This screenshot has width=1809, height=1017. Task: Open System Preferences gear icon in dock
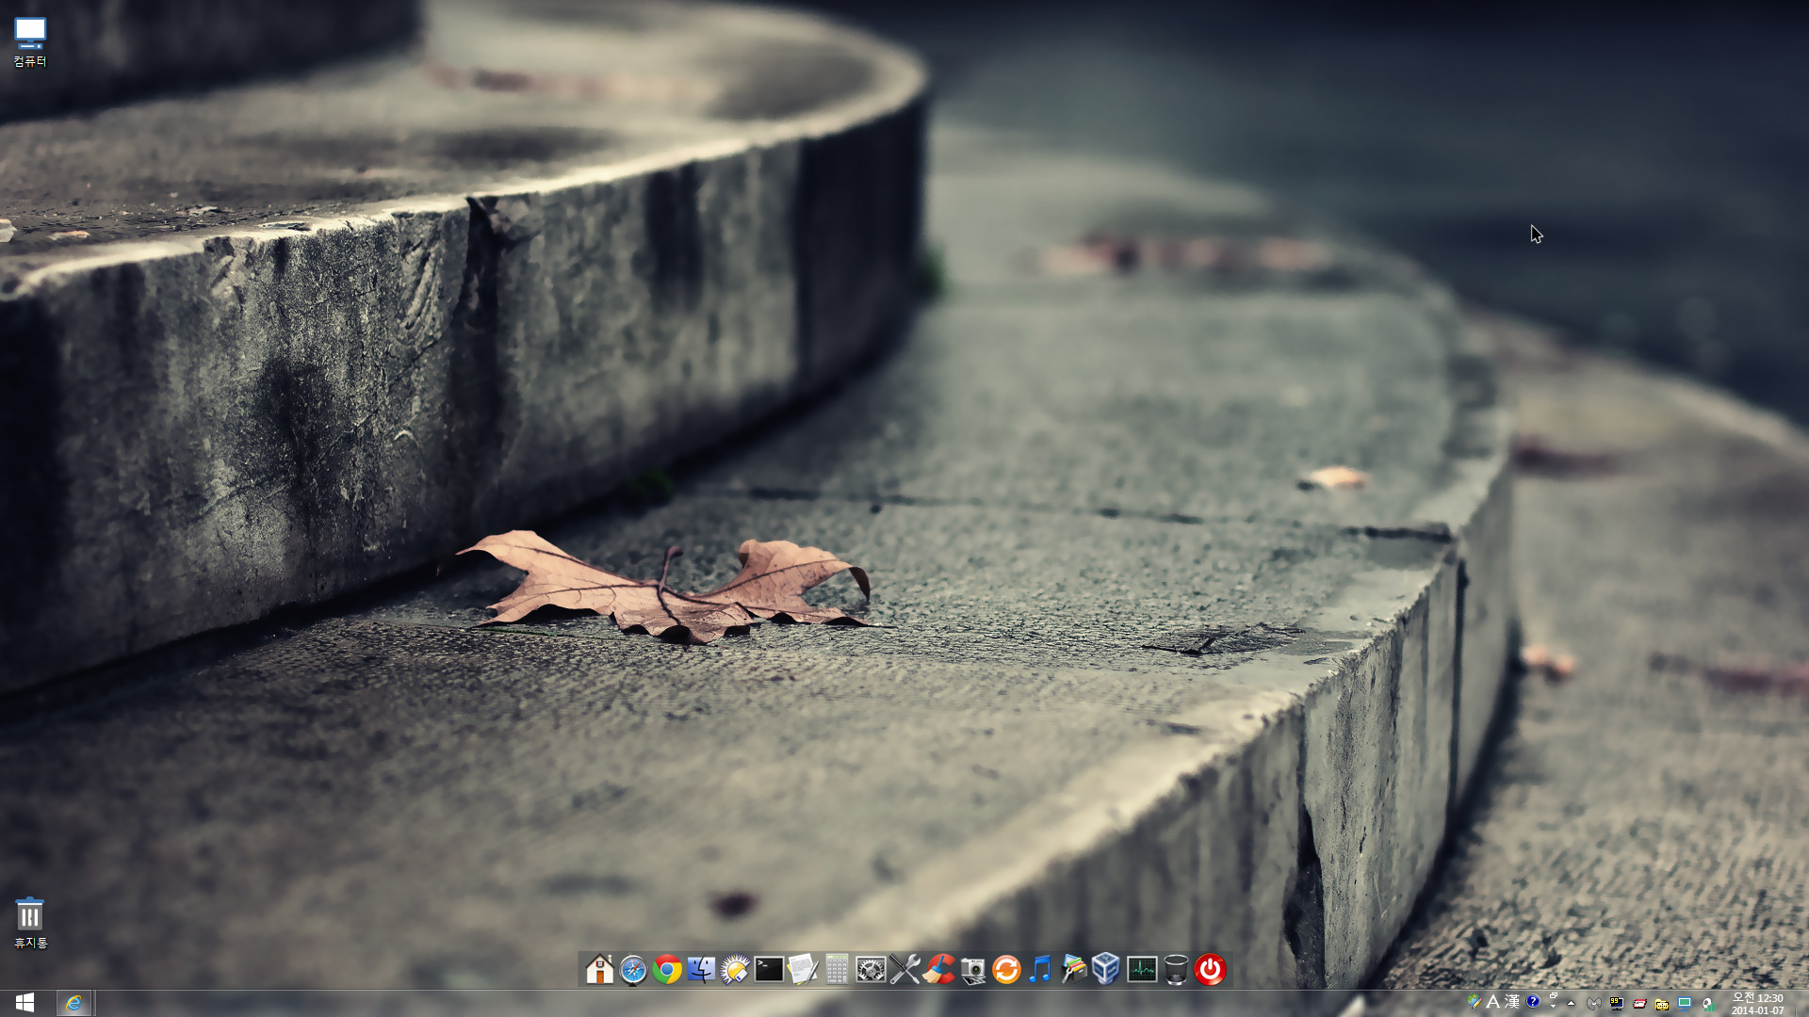point(871,969)
